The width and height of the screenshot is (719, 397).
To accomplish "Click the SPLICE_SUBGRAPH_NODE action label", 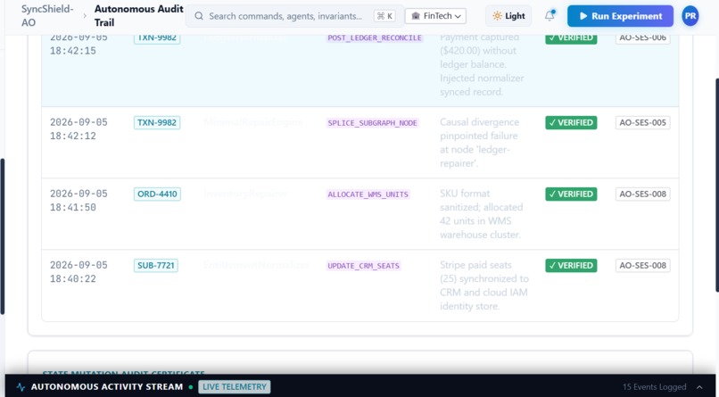I will point(372,123).
